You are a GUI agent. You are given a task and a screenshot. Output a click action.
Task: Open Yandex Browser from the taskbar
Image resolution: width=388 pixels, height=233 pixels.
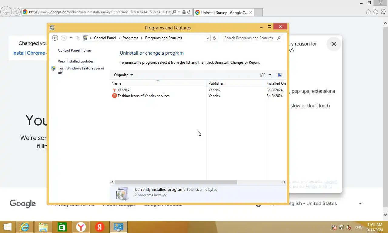(81, 227)
